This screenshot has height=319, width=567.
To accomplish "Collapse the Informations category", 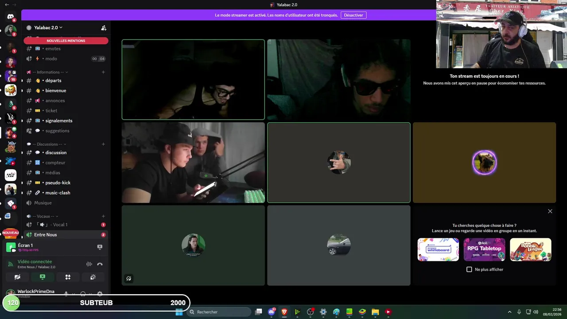I will click(48, 72).
